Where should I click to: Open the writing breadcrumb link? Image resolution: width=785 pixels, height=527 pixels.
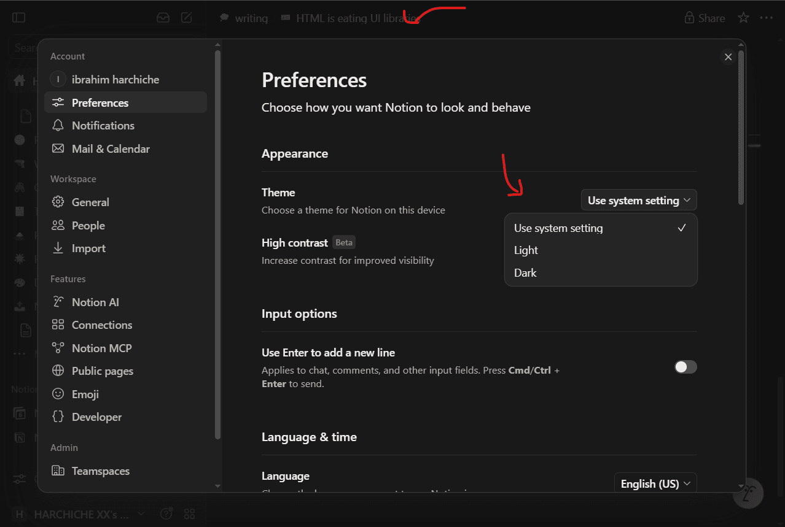pos(244,18)
